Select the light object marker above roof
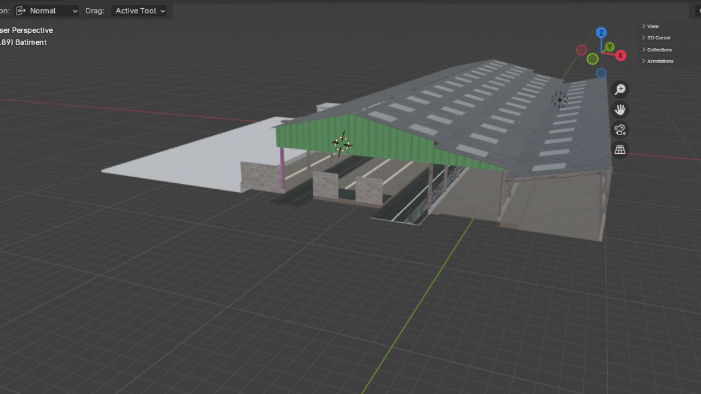The image size is (701, 394). pyautogui.click(x=559, y=100)
